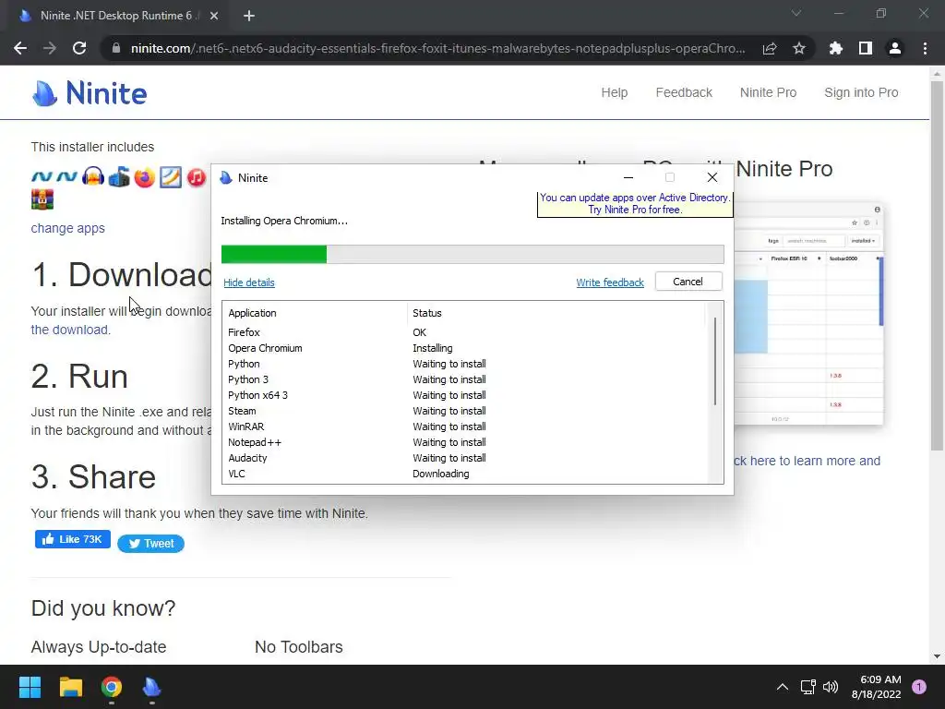Select the Opera Chromium row
The width and height of the screenshot is (945, 709).
[464, 348]
